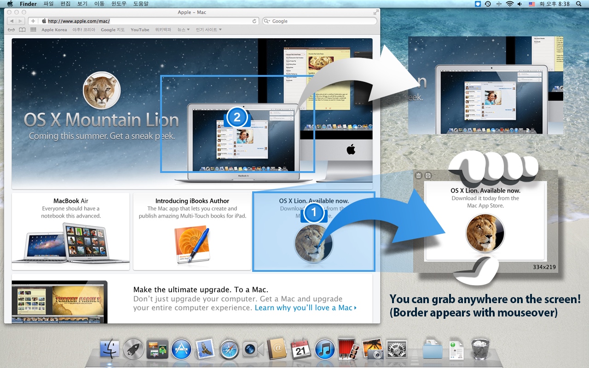This screenshot has height=368, width=589.
Task: Open Google 지도 bookmark
Action: (x=113, y=30)
